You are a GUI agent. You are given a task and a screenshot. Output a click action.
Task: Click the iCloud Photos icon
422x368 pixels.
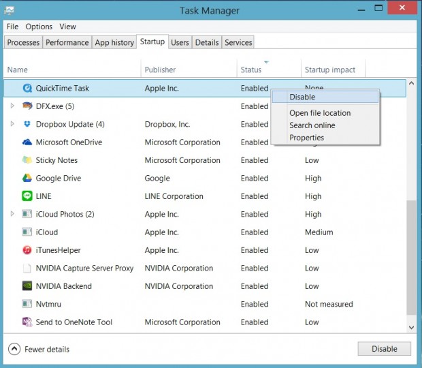click(x=27, y=214)
